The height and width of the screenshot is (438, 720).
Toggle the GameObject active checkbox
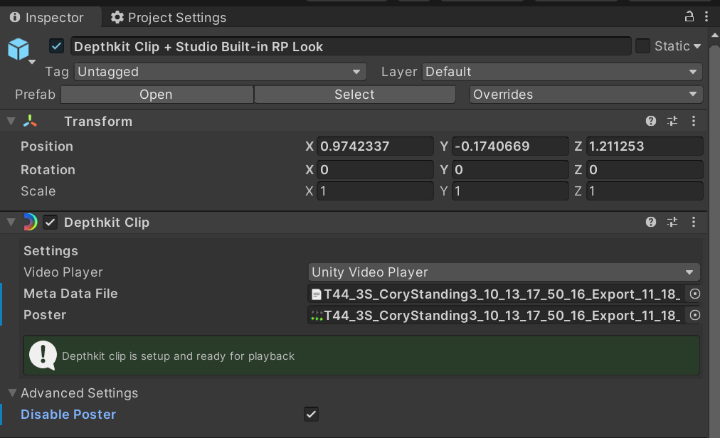(x=57, y=46)
